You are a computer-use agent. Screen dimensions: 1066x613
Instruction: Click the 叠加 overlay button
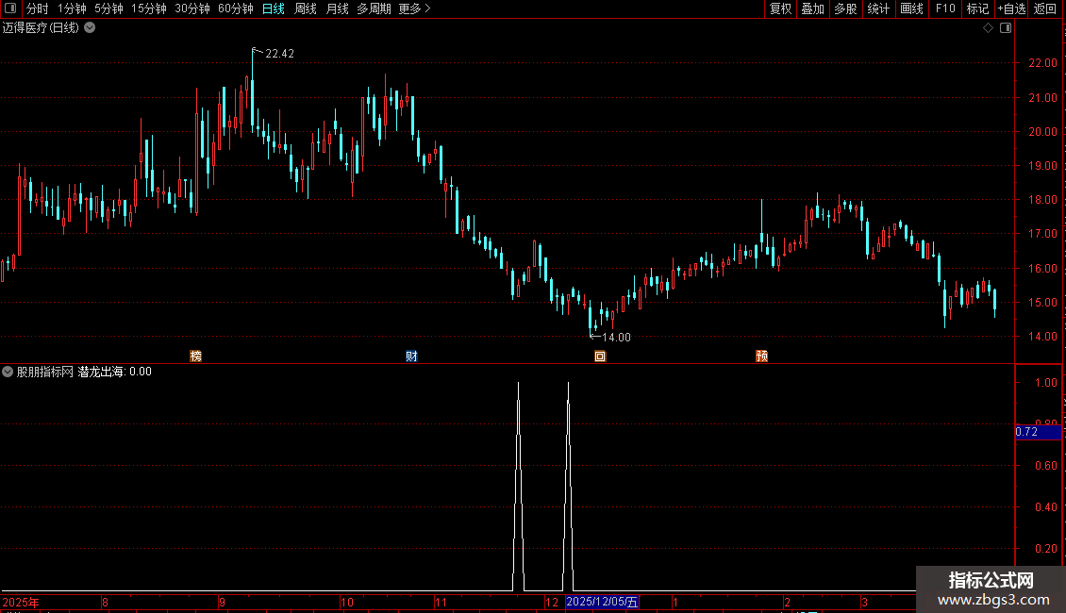tap(813, 8)
